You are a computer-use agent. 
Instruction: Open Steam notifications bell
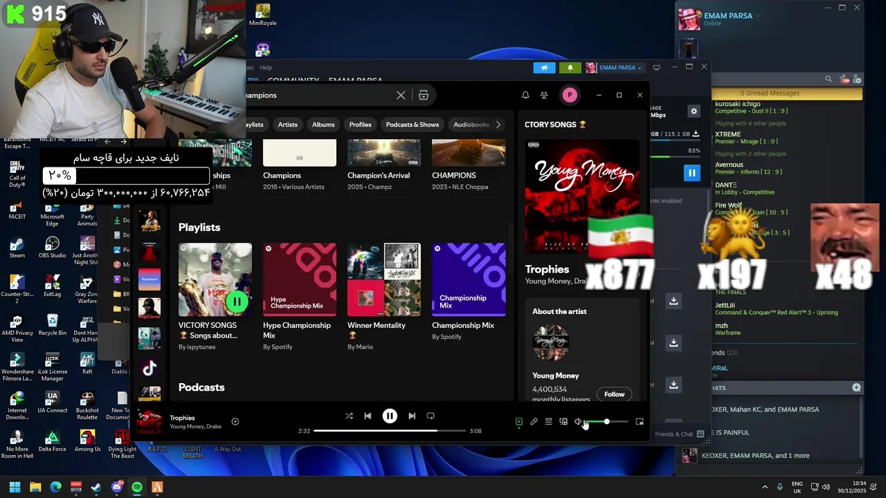(570, 68)
